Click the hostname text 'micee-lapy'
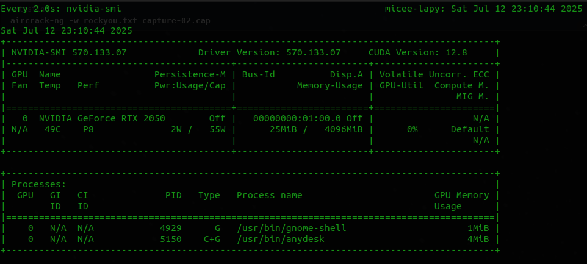Image resolution: width=587 pixels, height=264 pixels. click(415, 9)
